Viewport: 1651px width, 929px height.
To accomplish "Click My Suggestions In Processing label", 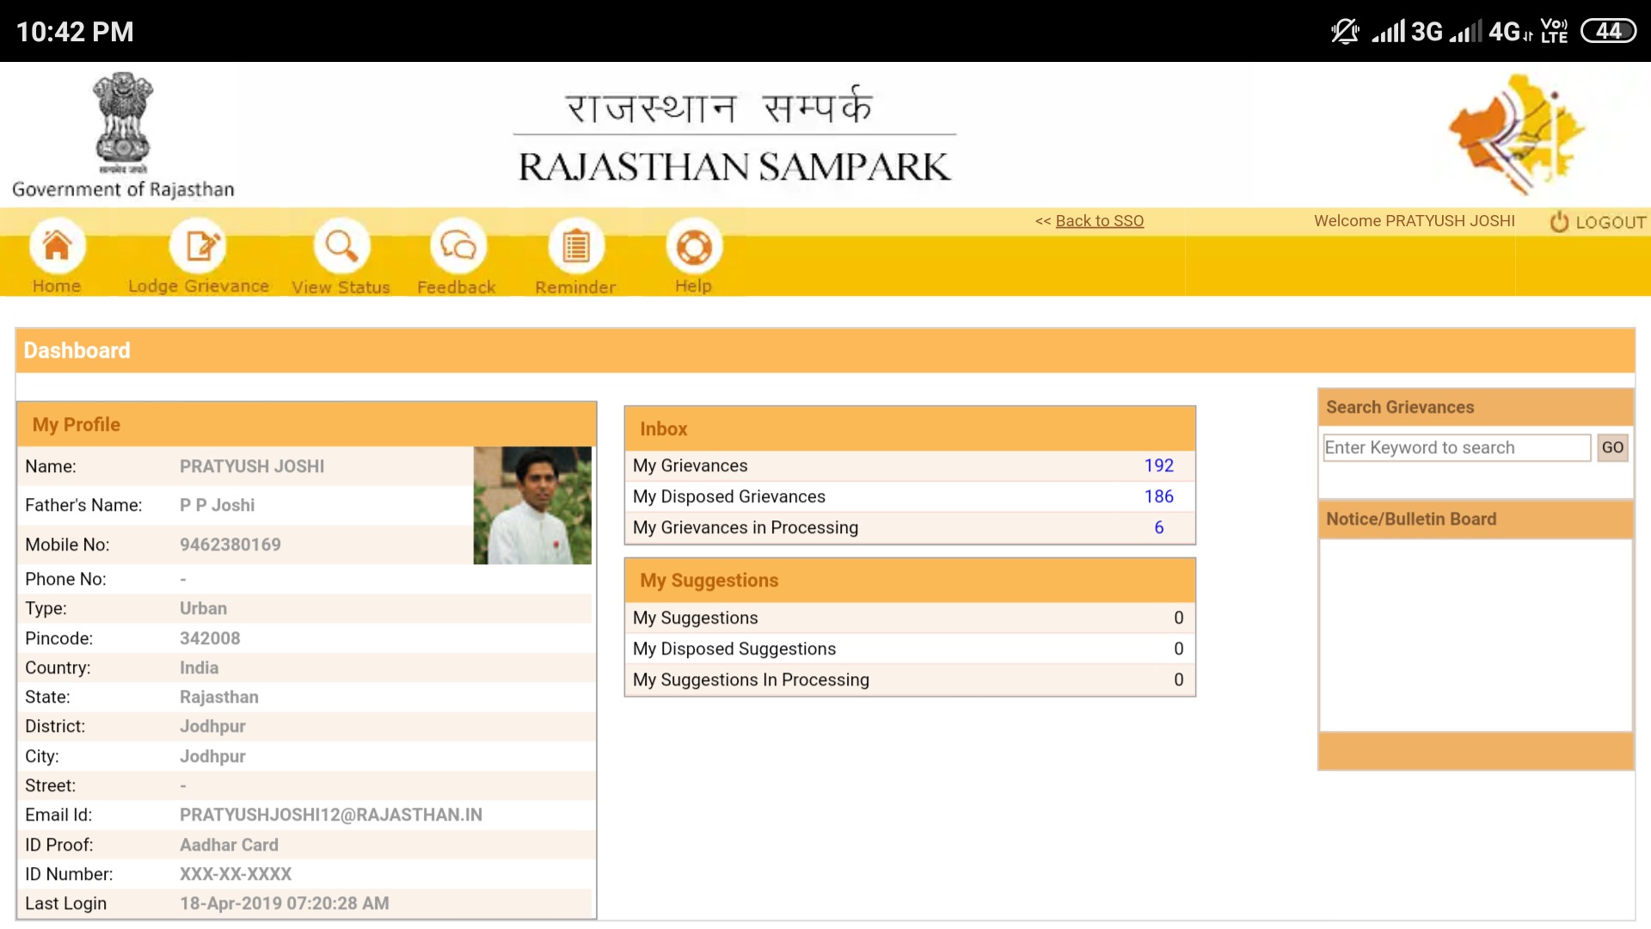I will coord(751,680).
